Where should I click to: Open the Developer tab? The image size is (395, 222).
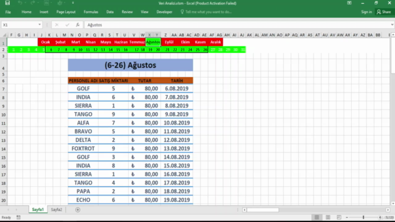click(164, 12)
